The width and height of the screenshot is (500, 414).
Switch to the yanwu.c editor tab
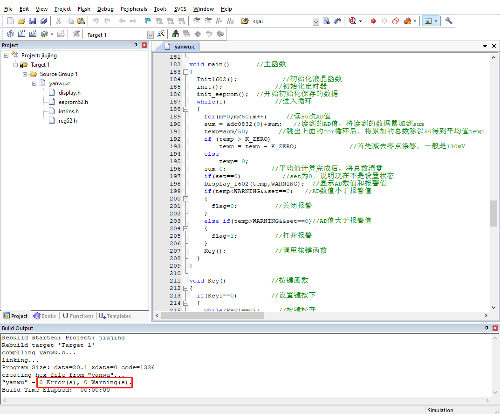coord(180,47)
